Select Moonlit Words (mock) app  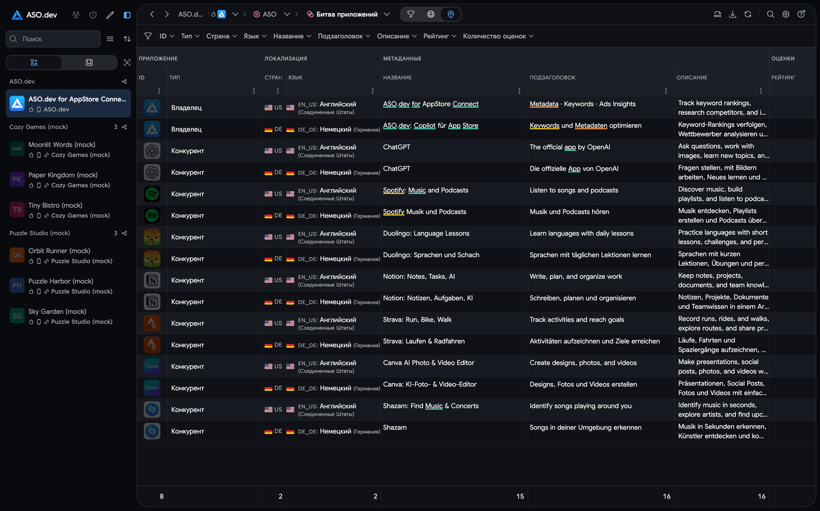68,150
